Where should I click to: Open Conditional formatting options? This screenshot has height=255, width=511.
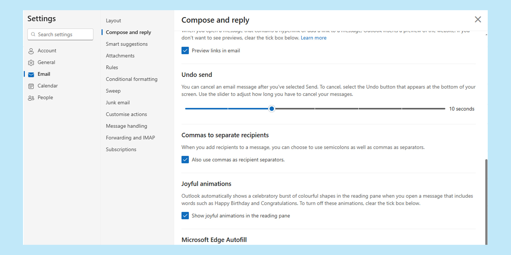[x=132, y=79]
